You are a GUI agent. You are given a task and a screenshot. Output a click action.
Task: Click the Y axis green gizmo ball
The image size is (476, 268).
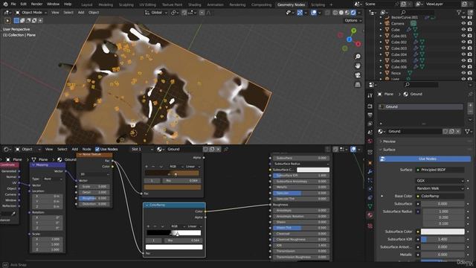(354, 31)
